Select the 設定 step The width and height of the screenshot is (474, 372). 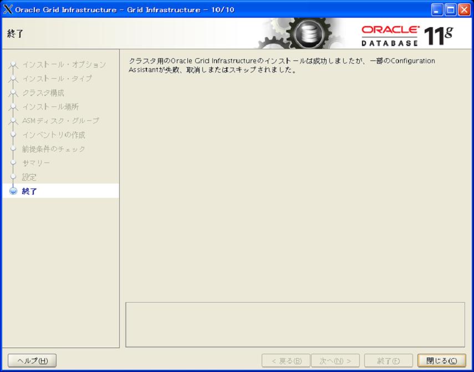(29, 177)
